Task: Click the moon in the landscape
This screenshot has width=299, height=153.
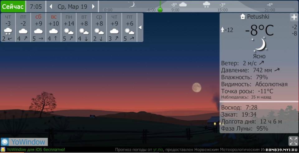Action: [x=196, y=87]
